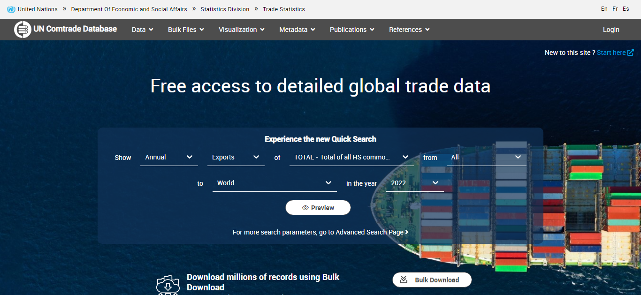Viewport: 641px width, 295px height.
Task: Open the Statistics Division breadcrumb link
Action: point(225,9)
